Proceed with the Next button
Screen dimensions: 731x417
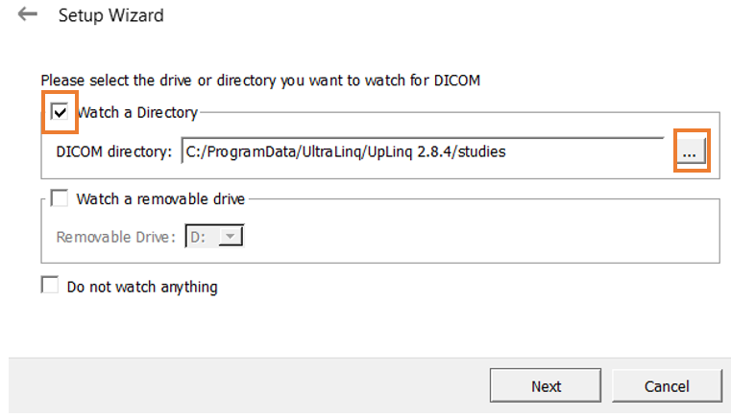(x=545, y=385)
